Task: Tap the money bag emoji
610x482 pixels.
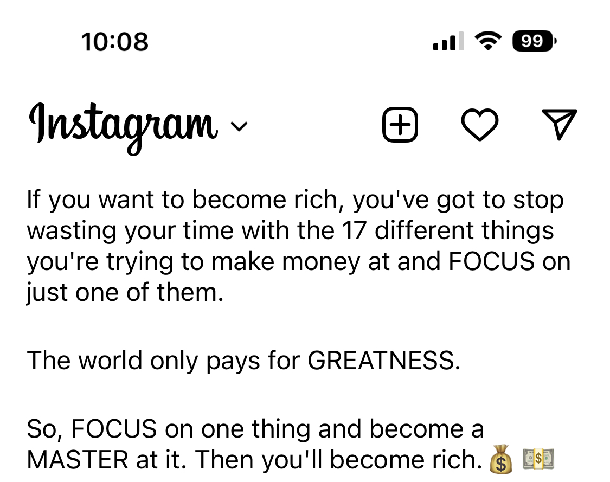Action: 500,459
